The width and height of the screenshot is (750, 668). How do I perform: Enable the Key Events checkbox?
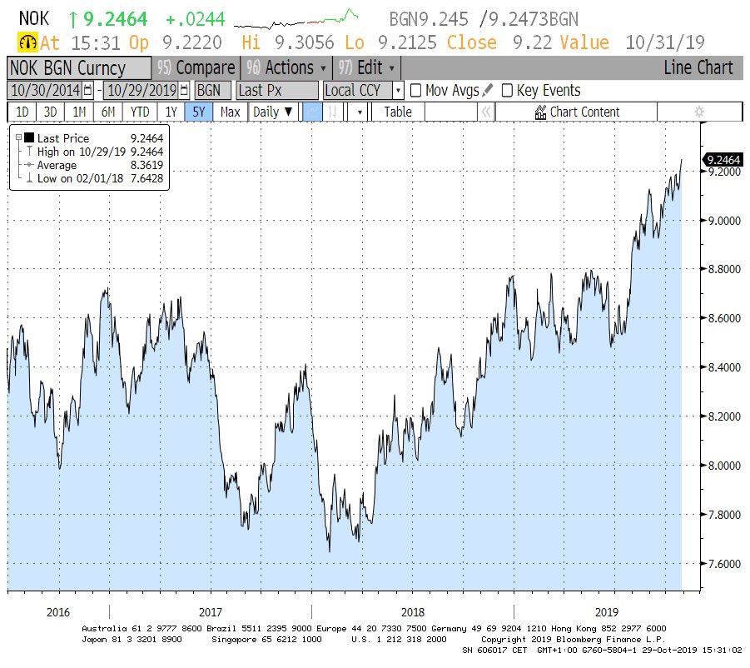pos(507,91)
